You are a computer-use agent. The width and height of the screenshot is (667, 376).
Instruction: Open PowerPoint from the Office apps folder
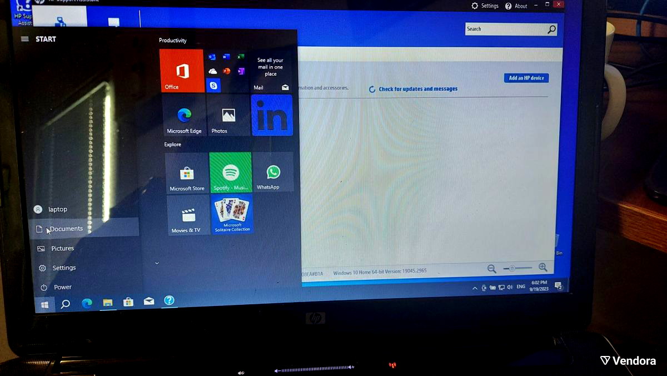click(x=226, y=71)
